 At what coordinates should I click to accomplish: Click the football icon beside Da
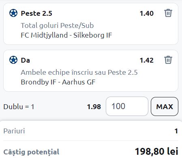pyautogui.click(x=13, y=60)
